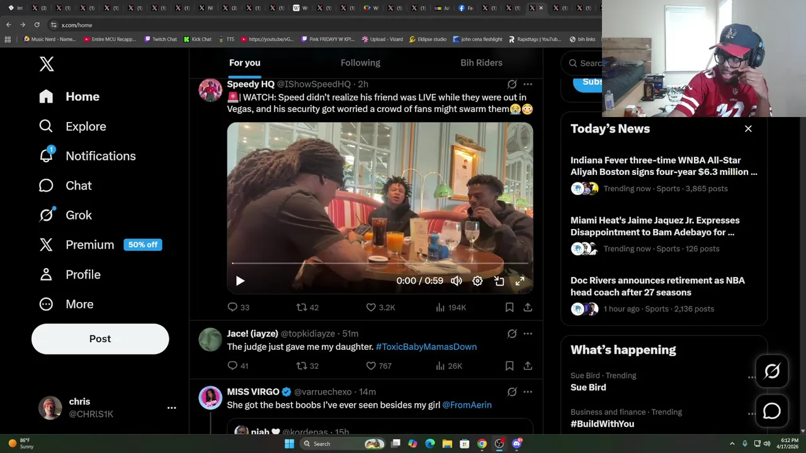Open the Explore page

coord(72,126)
